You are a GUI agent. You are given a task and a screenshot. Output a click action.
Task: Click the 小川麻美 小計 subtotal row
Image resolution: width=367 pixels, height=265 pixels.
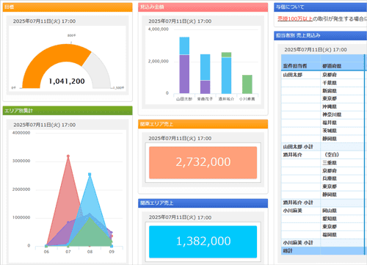click(322, 243)
